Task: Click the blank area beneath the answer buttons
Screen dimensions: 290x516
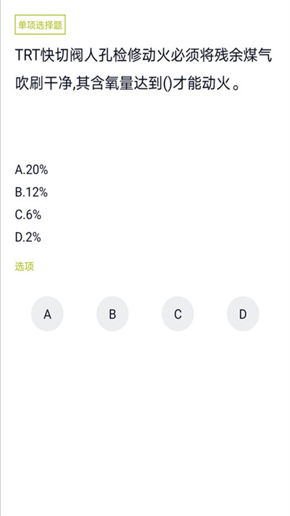Action: click(145, 421)
